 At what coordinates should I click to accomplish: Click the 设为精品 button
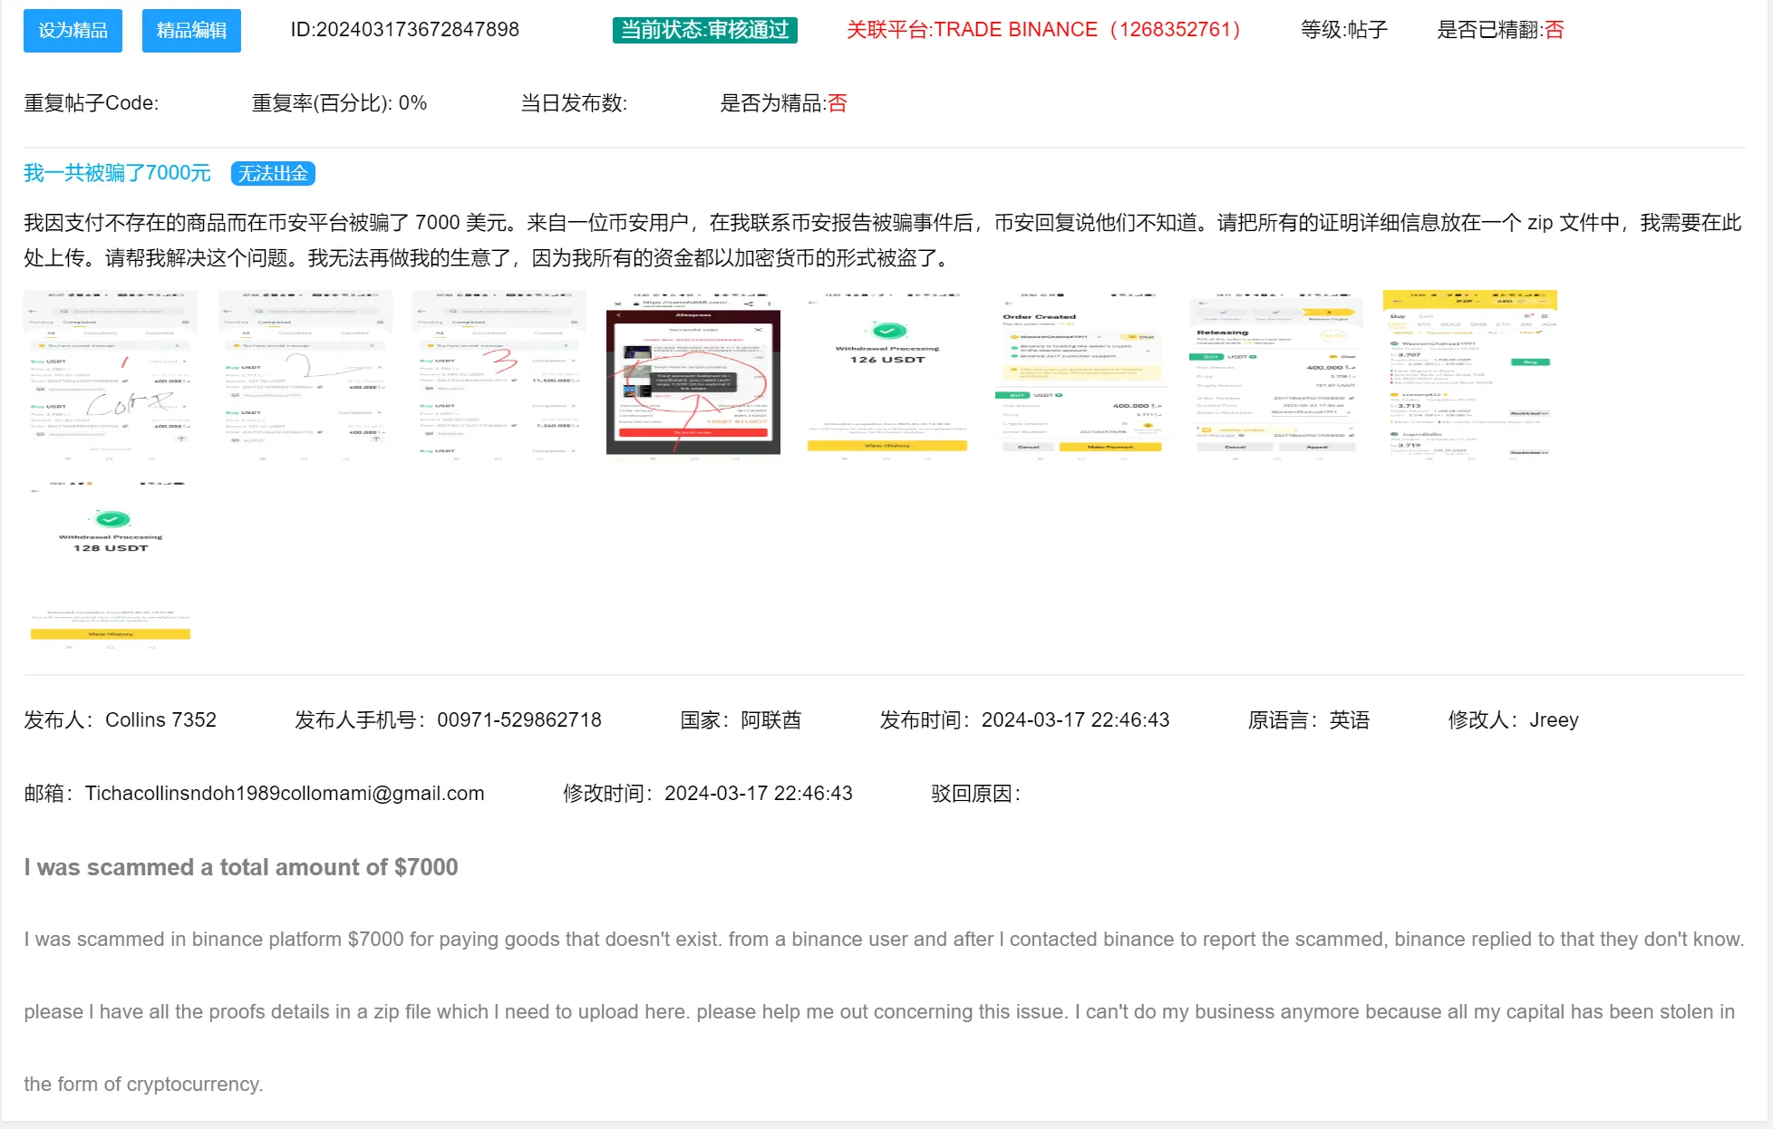(x=73, y=31)
